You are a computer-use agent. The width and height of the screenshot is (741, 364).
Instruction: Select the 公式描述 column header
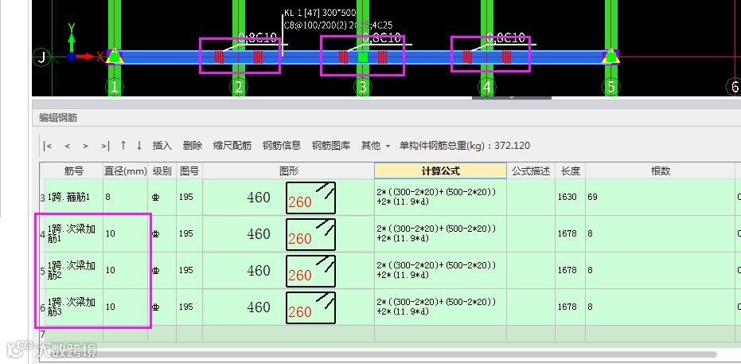(531, 171)
